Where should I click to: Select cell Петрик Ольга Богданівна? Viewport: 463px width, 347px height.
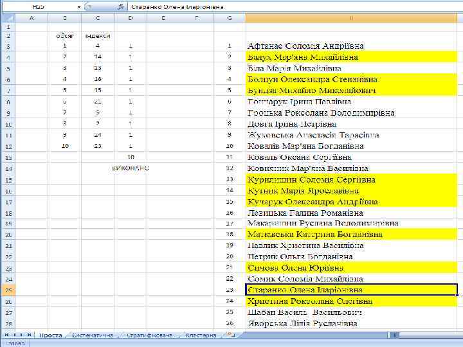tap(351, 256)
